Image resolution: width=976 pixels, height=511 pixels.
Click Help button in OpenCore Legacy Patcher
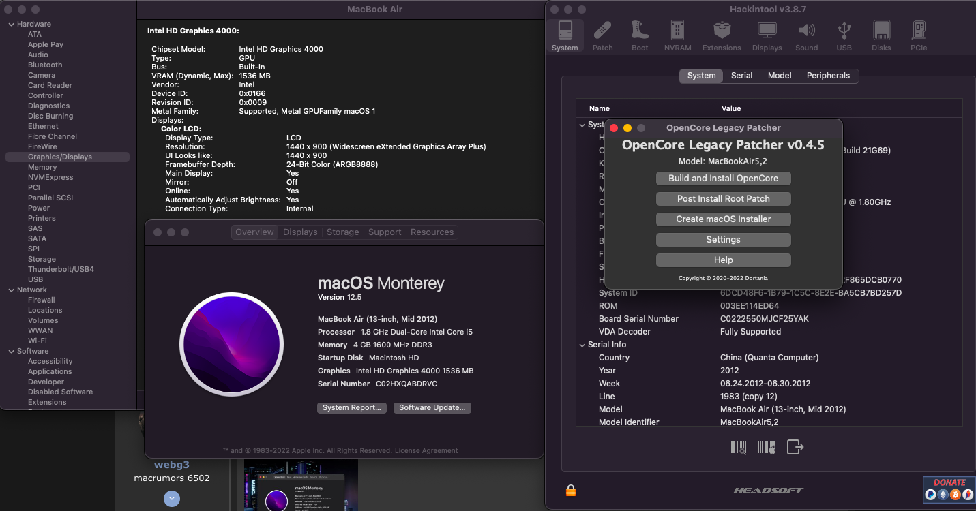click(x=723, y=260)
